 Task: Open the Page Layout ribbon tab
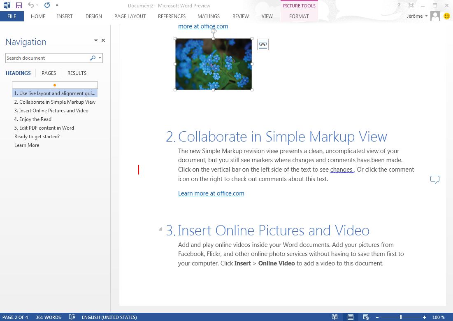point(130,16)
